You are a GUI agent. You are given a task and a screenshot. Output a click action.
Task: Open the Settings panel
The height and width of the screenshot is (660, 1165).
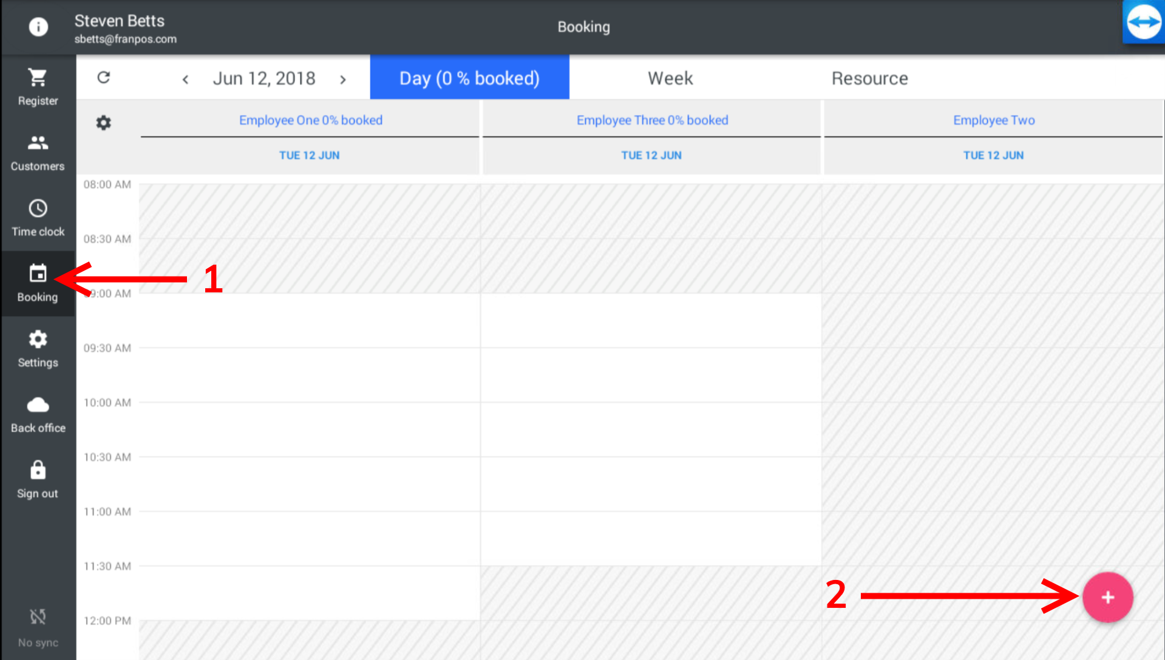(x=38, y=348)
